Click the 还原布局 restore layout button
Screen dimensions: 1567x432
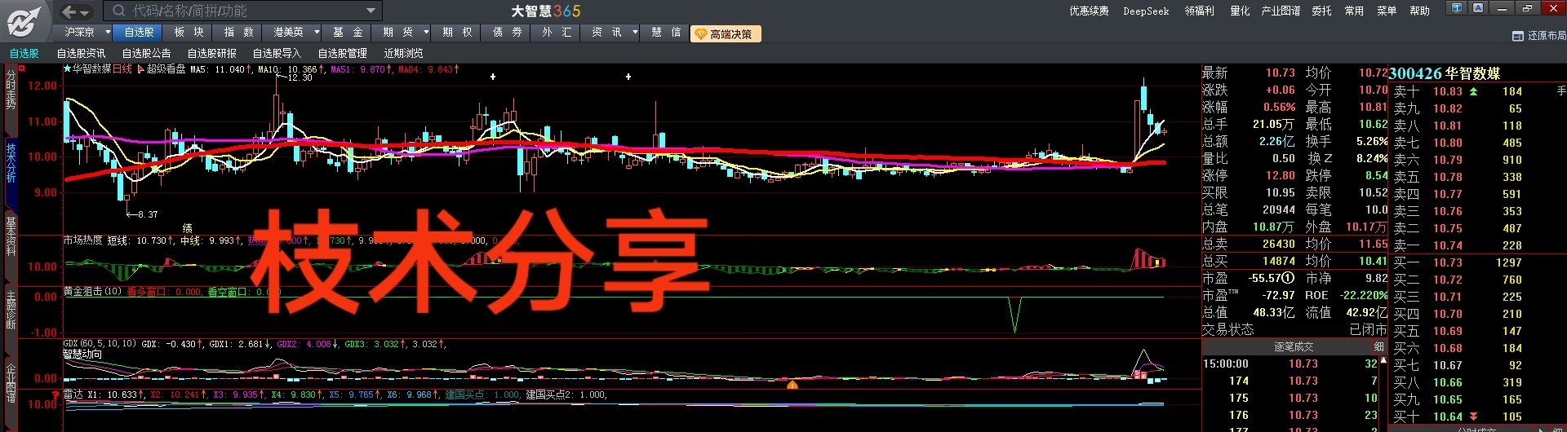[x=1538, y=36]
